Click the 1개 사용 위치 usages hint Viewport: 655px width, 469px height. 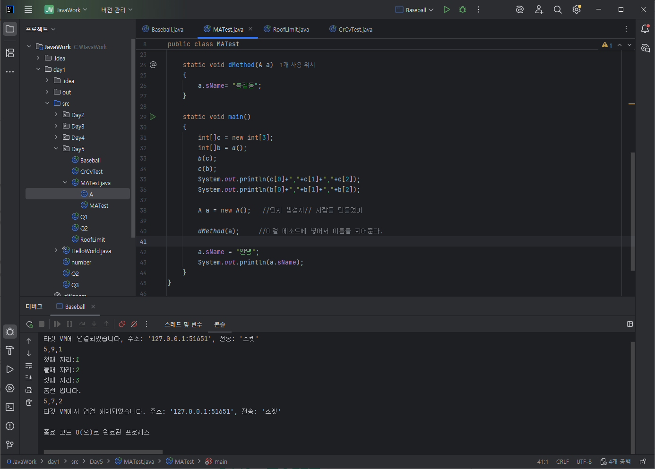pos(297,65)
